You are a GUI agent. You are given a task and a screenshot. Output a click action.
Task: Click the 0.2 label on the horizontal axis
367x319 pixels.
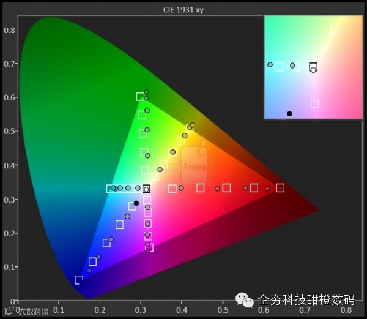(100, 310)
